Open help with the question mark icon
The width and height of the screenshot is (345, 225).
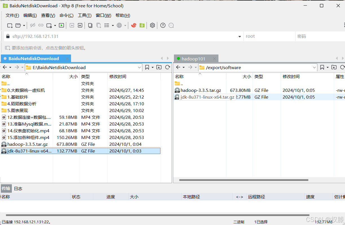pos(163,25)
